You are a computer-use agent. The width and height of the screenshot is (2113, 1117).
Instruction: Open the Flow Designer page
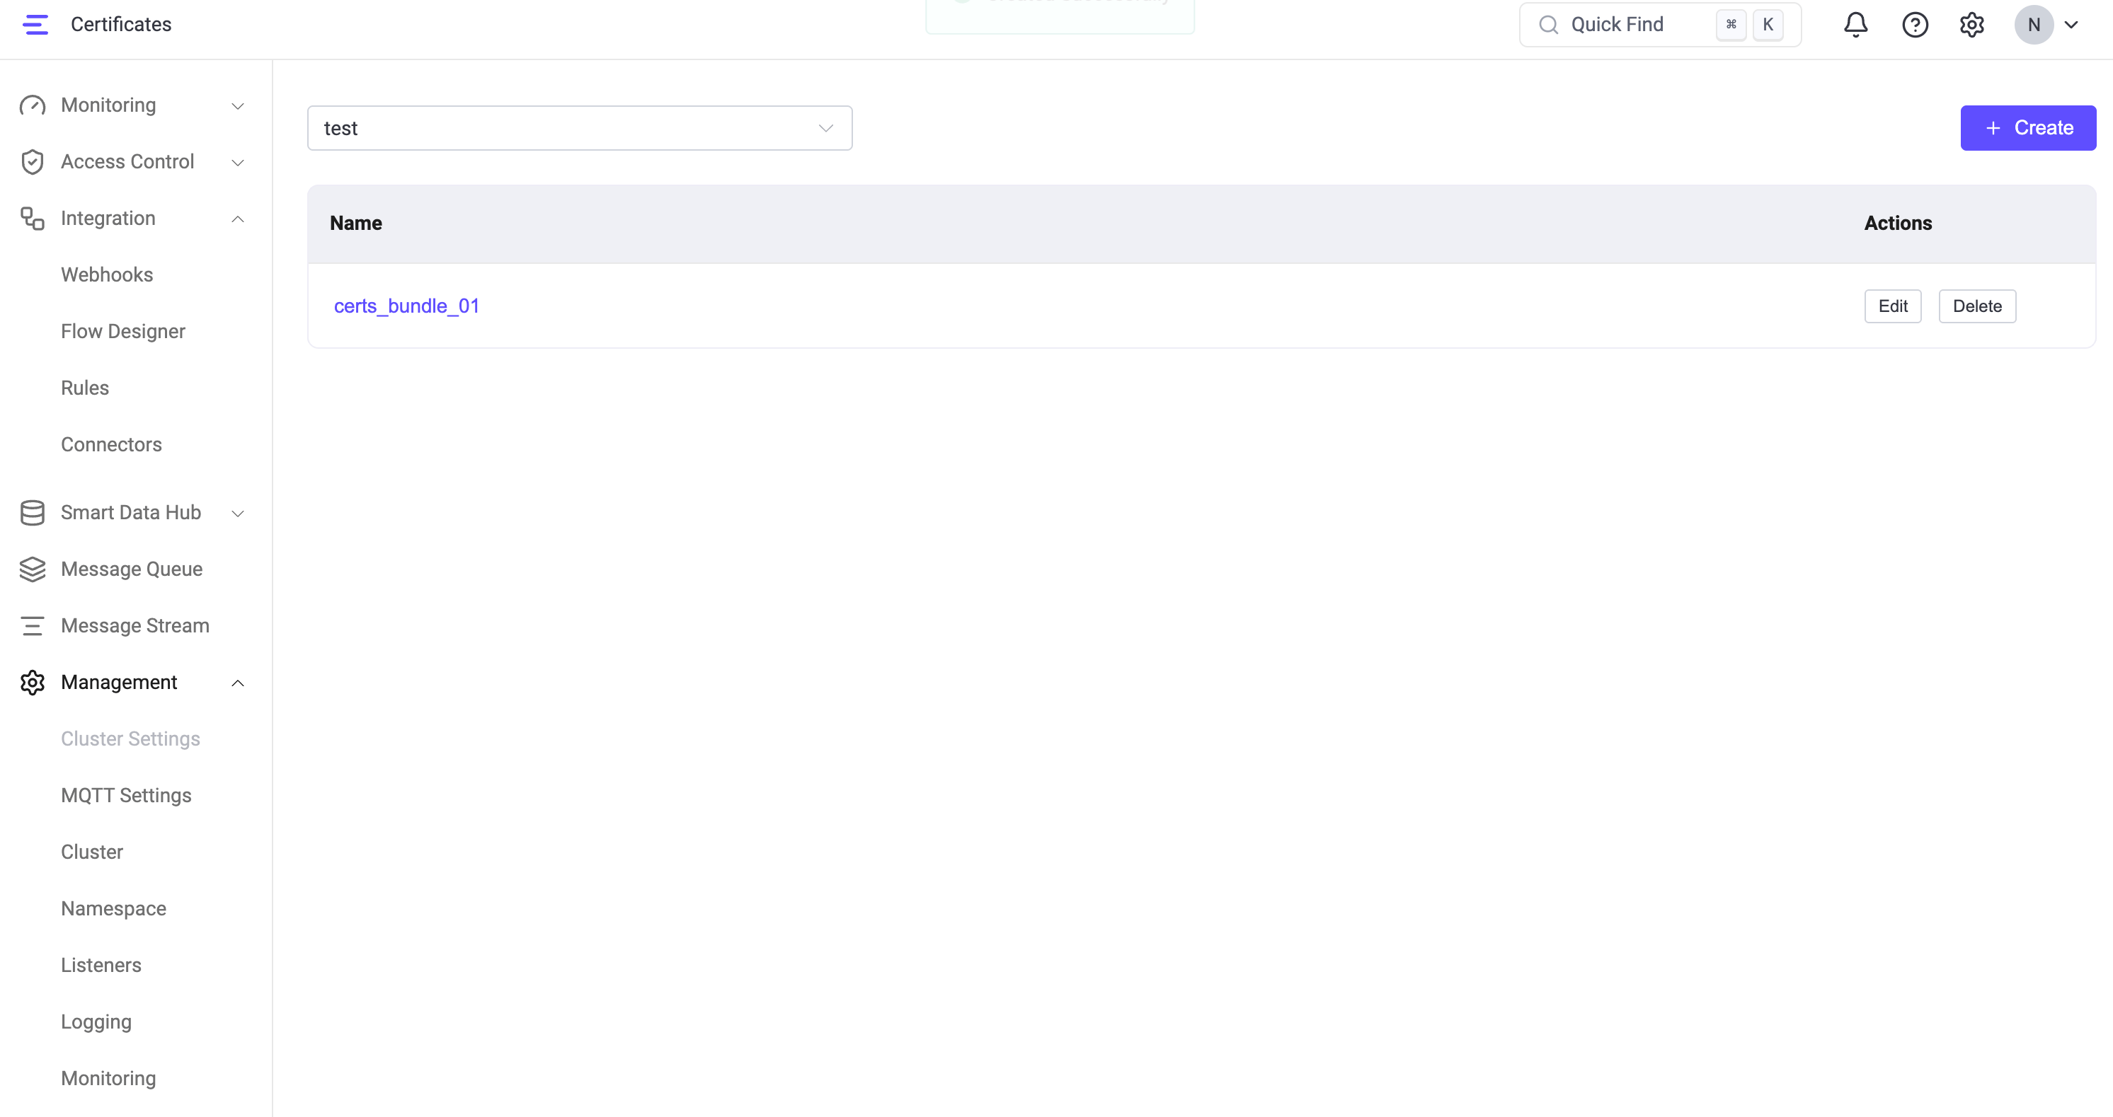tap(123, 331)
